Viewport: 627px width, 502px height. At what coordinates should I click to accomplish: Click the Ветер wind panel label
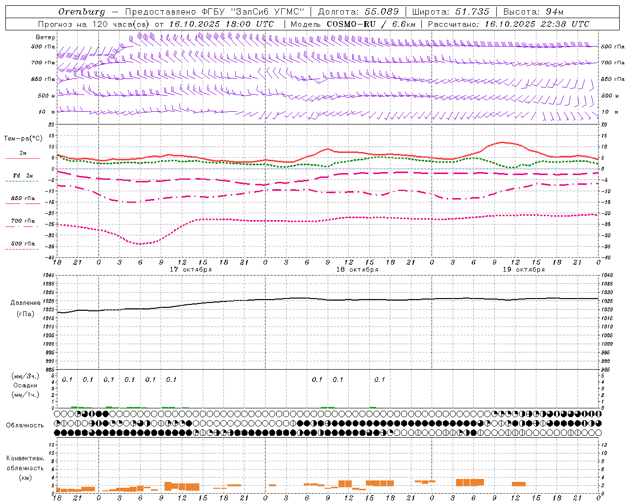click(x=46, y=37)
